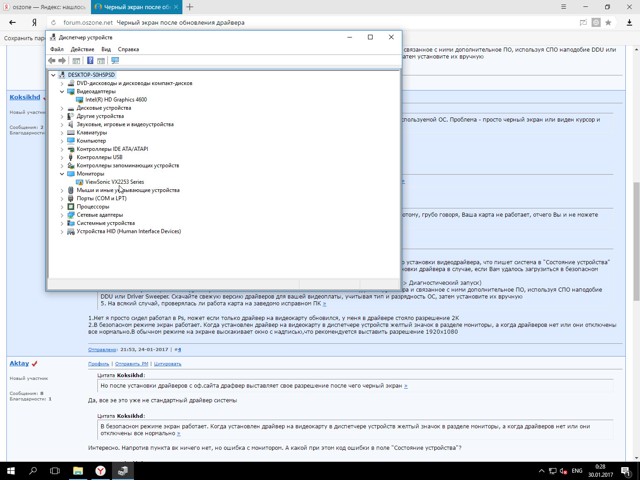Click the Профиль link in Aktay's post
The image size is (640, 480).
coord(99,364)
